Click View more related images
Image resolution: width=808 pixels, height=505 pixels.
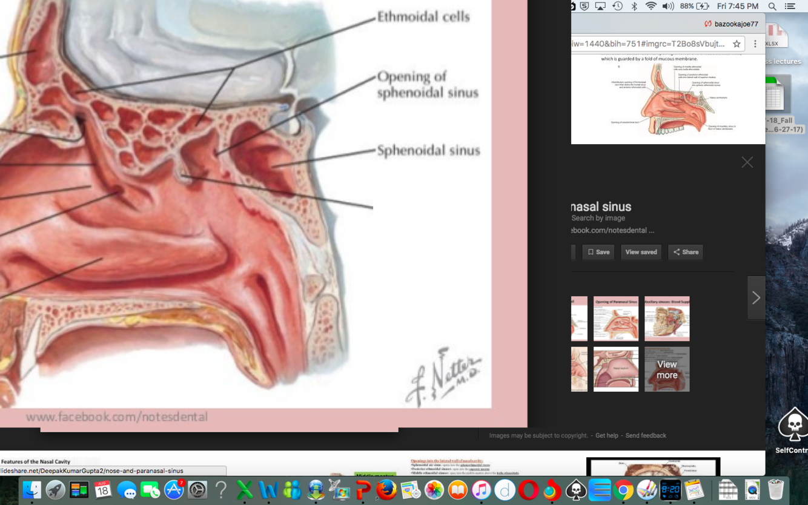click(x=667, y=369)
